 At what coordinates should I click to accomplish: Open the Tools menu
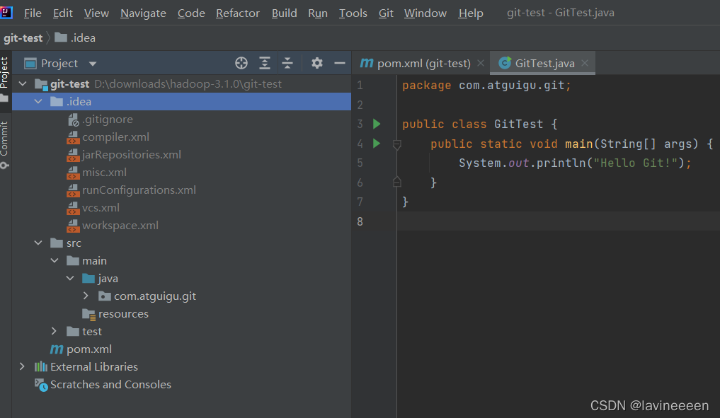point(353,13)
